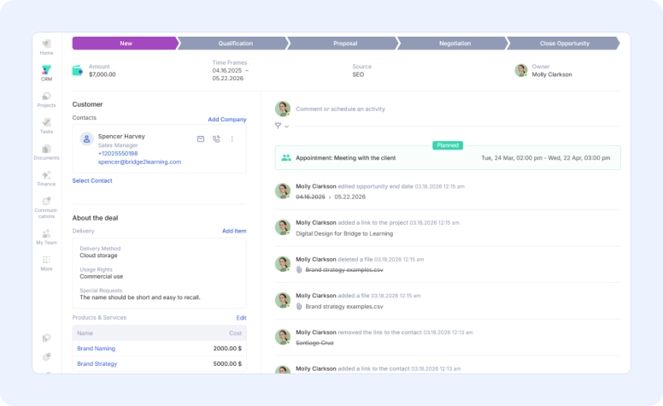Click the Amount value $7,000.00
Viewport: 663px width, 406px height.
102,74
